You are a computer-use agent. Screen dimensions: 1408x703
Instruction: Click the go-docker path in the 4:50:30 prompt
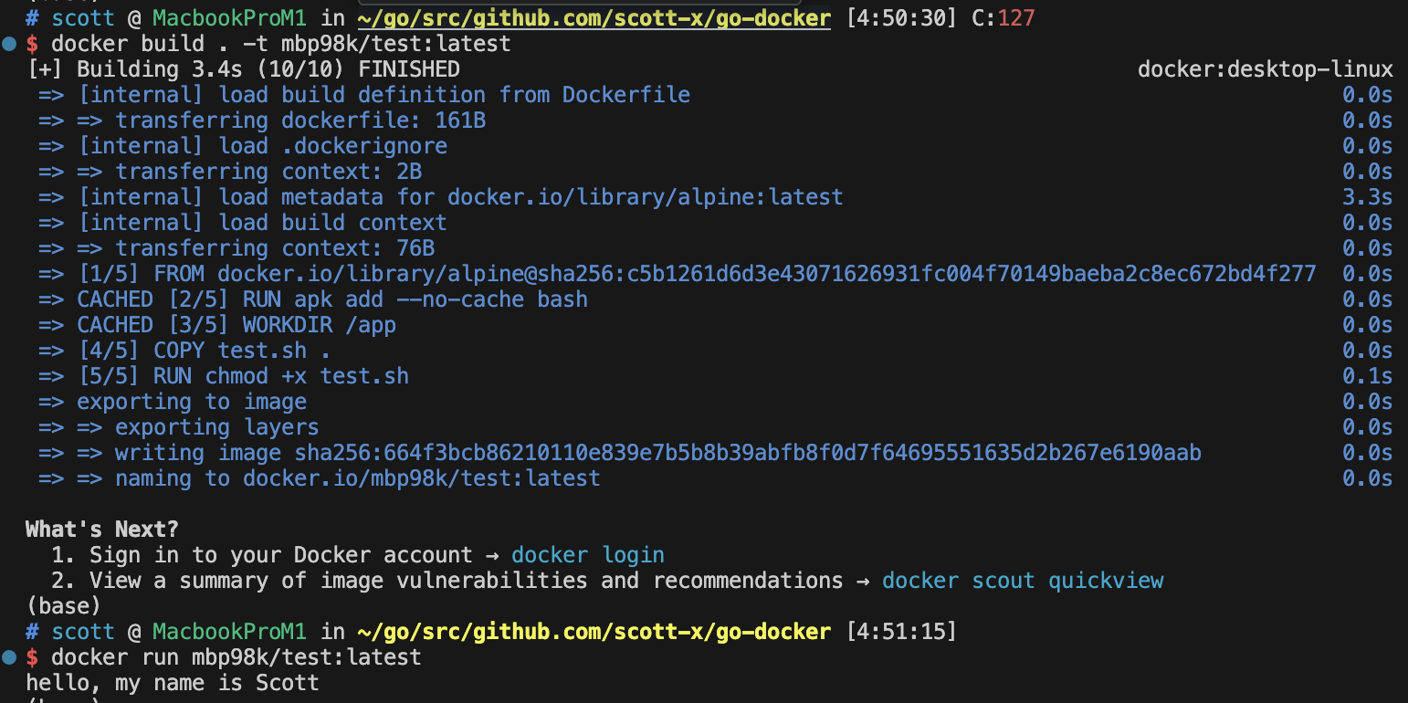[594, 18]
